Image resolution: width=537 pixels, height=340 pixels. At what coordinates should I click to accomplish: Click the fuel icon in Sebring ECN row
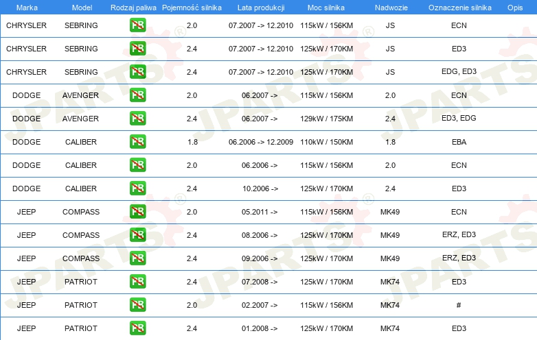tap(137, 25)
